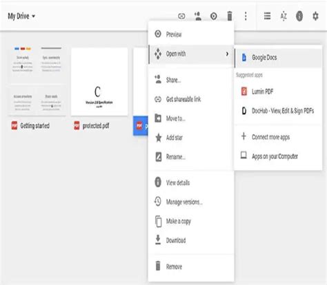Open with Google Docs
Viewport: 327px width, 285px height.
click(278, 57)
